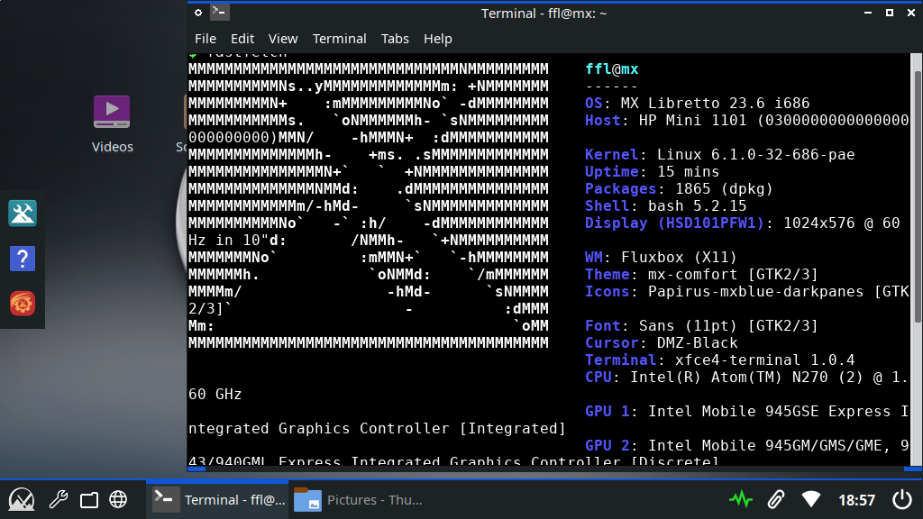The width and height of the screenshot is (923, 519).
Task: Open the Terminal menu
Action: coord(339,39)
